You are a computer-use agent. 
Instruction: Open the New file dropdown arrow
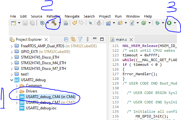point(19,23)
